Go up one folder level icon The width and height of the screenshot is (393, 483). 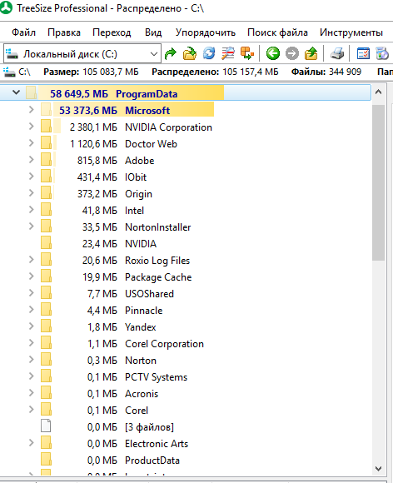click(311, 53)
